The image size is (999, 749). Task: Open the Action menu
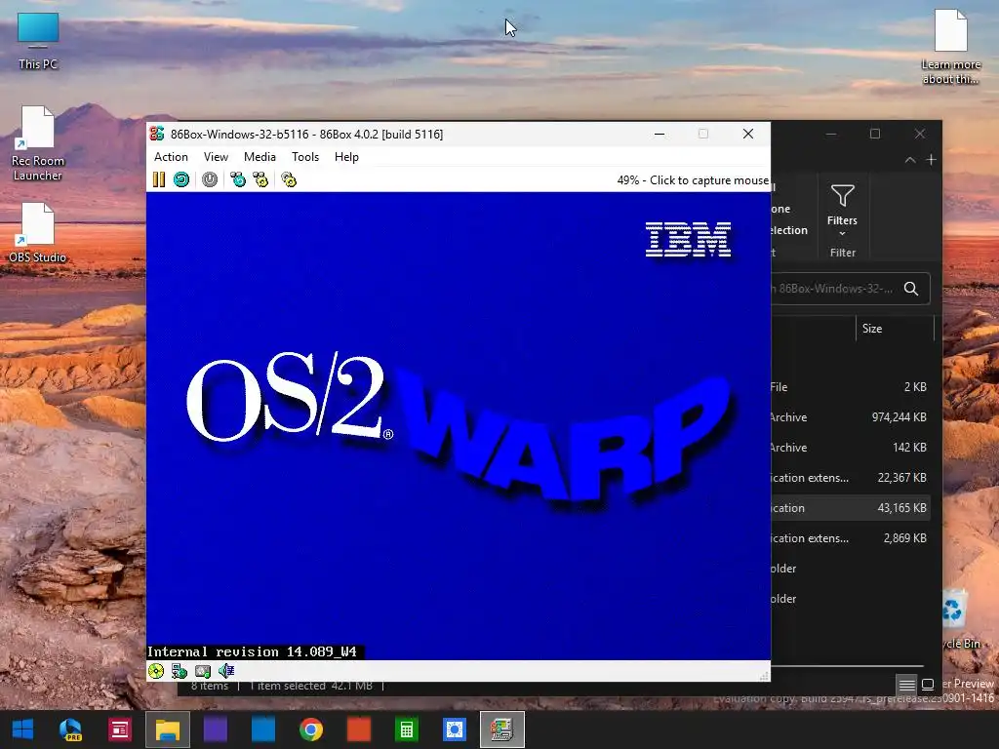coord(171,157)
